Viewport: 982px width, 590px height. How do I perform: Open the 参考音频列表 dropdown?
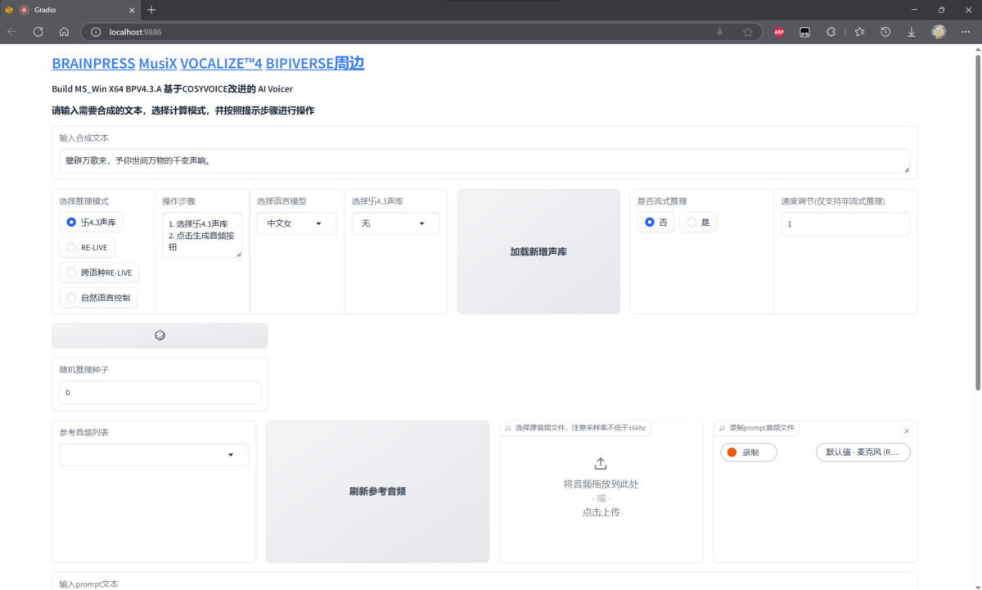(x=154, y=455)
